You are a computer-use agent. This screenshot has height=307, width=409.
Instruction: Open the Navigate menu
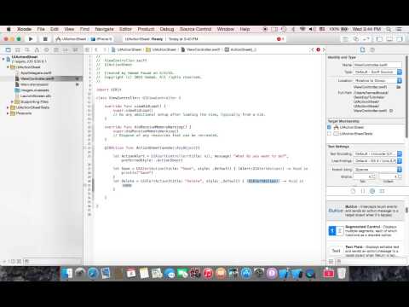tap(104, 29)
